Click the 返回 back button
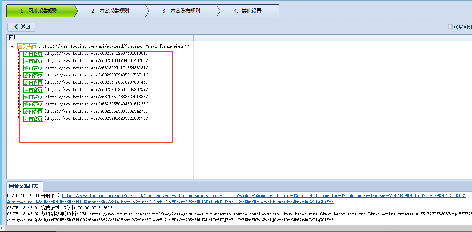472x232 pixels. click(x=21, y=27)
